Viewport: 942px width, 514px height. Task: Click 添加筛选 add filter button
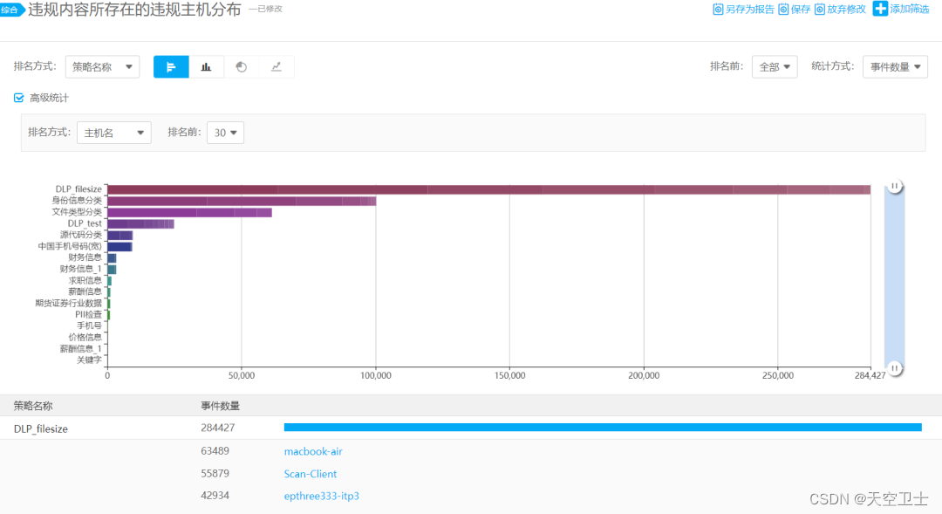coord(901,9)
